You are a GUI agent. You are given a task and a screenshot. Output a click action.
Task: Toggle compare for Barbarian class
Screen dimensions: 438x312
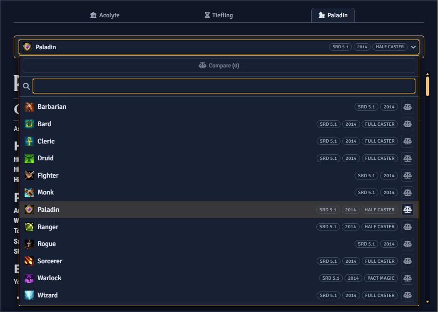[x=407, y=107]
